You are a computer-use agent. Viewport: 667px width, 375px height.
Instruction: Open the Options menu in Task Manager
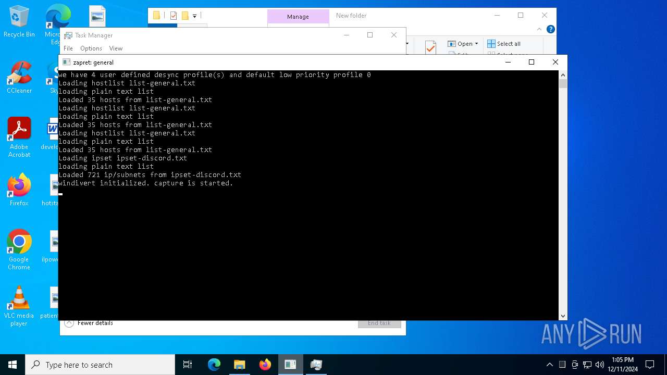pos(91,48)
